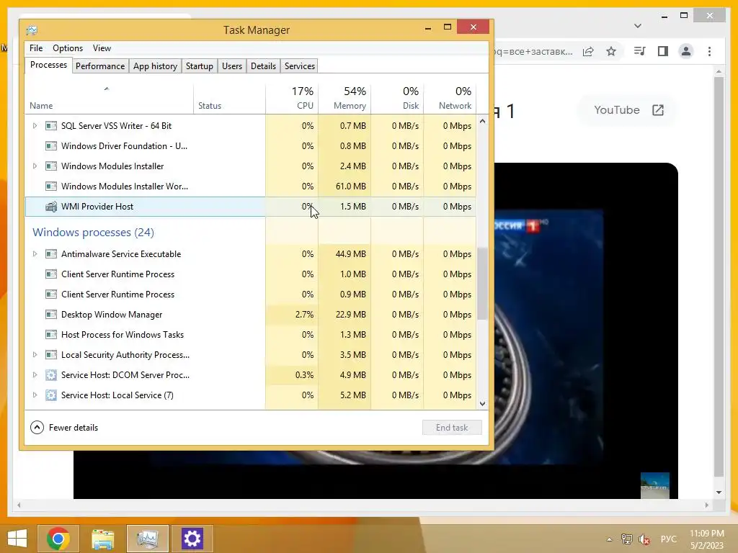This screenshot has width=738, height=553.
Task: Open the Chrome profile avatar
Action: tap(686, 51)
